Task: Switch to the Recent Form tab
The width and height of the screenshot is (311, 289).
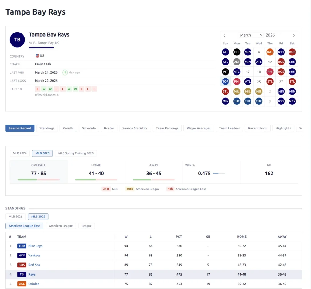Action: tap(258, 128)
